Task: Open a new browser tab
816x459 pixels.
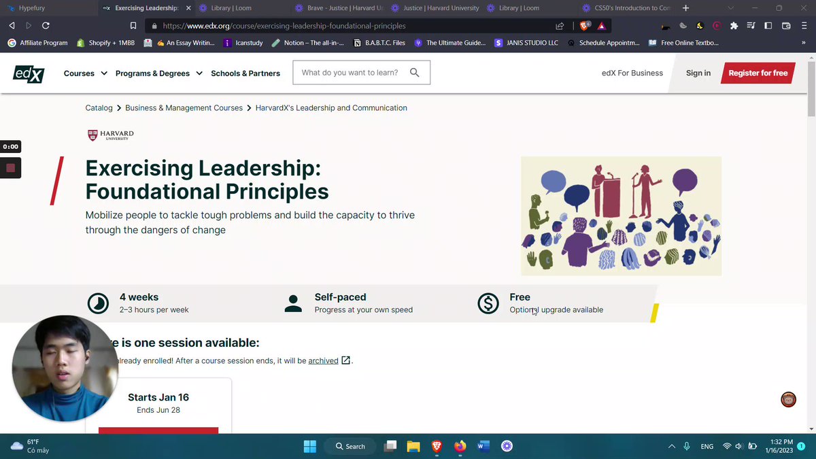Action: [x=685, y=8]
